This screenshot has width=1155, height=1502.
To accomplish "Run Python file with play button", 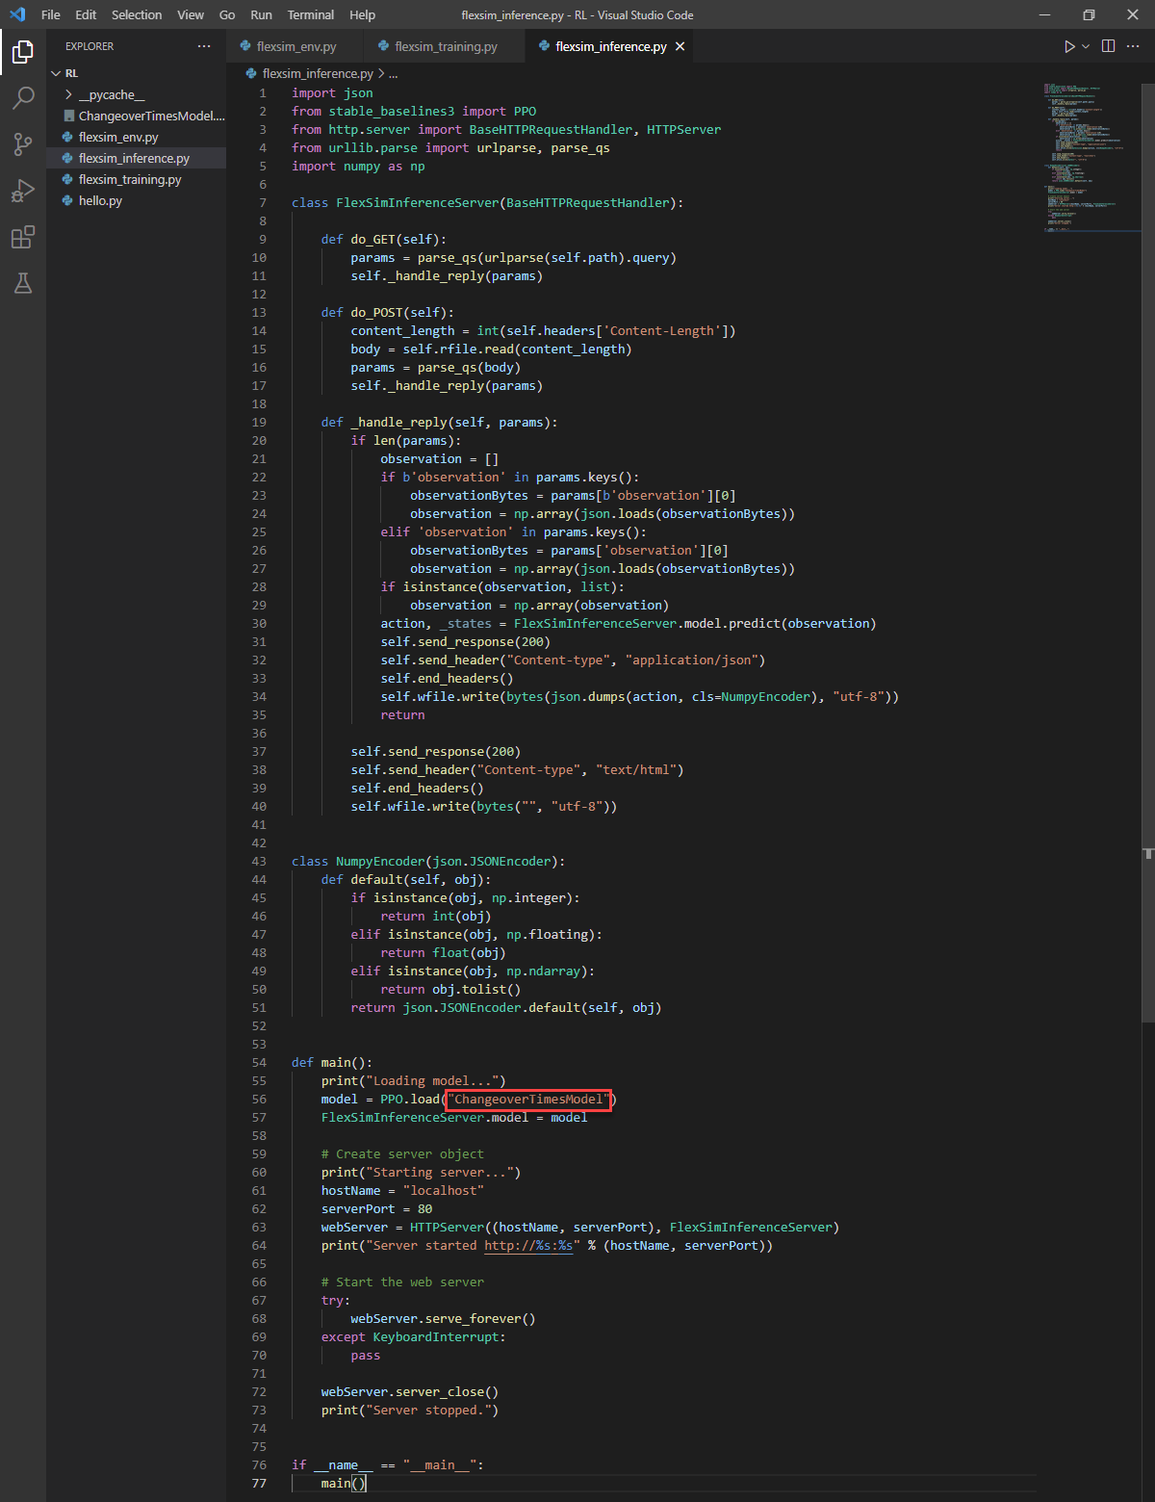I will coord(1068,46).
